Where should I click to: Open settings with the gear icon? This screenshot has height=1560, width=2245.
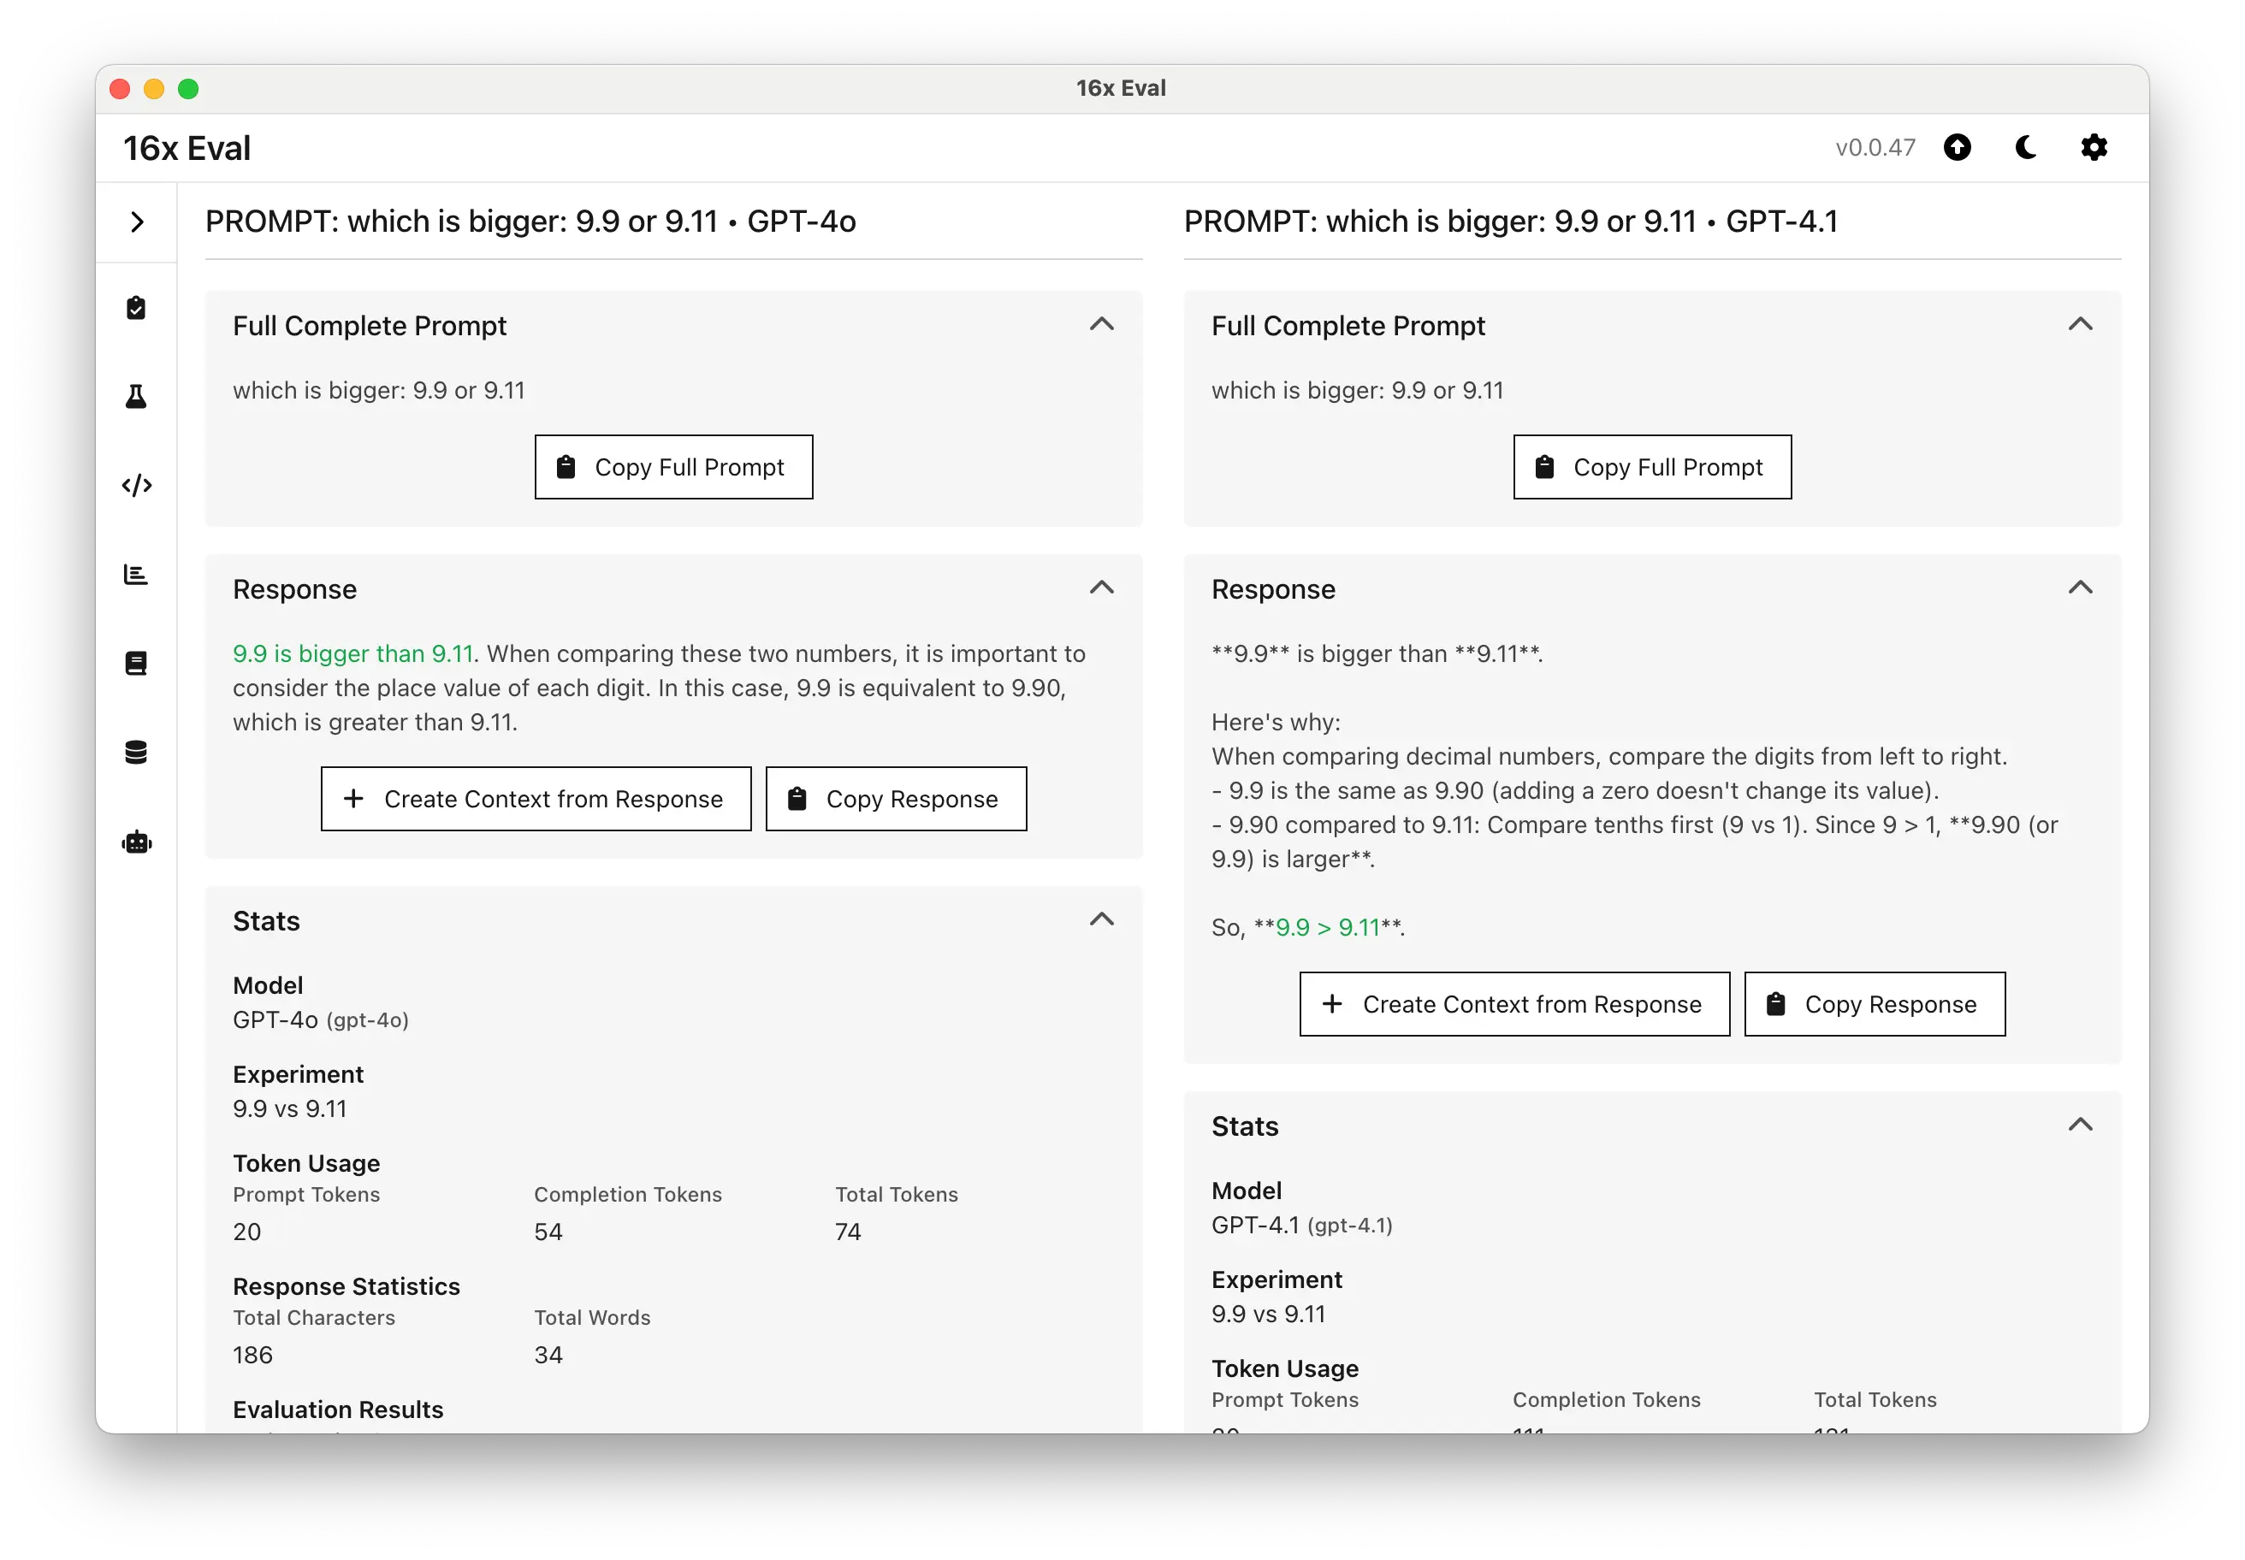click(2094, 148)
